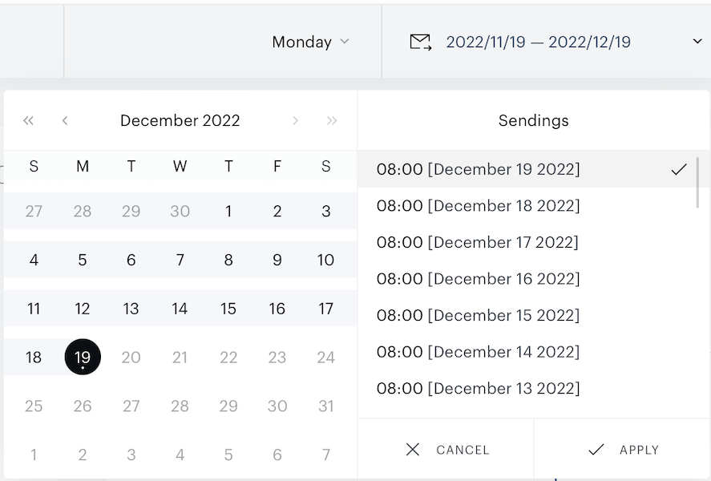Expand the date range dropdown arrow
This screenshot has width=711, height=481.
tap(697, 41)
